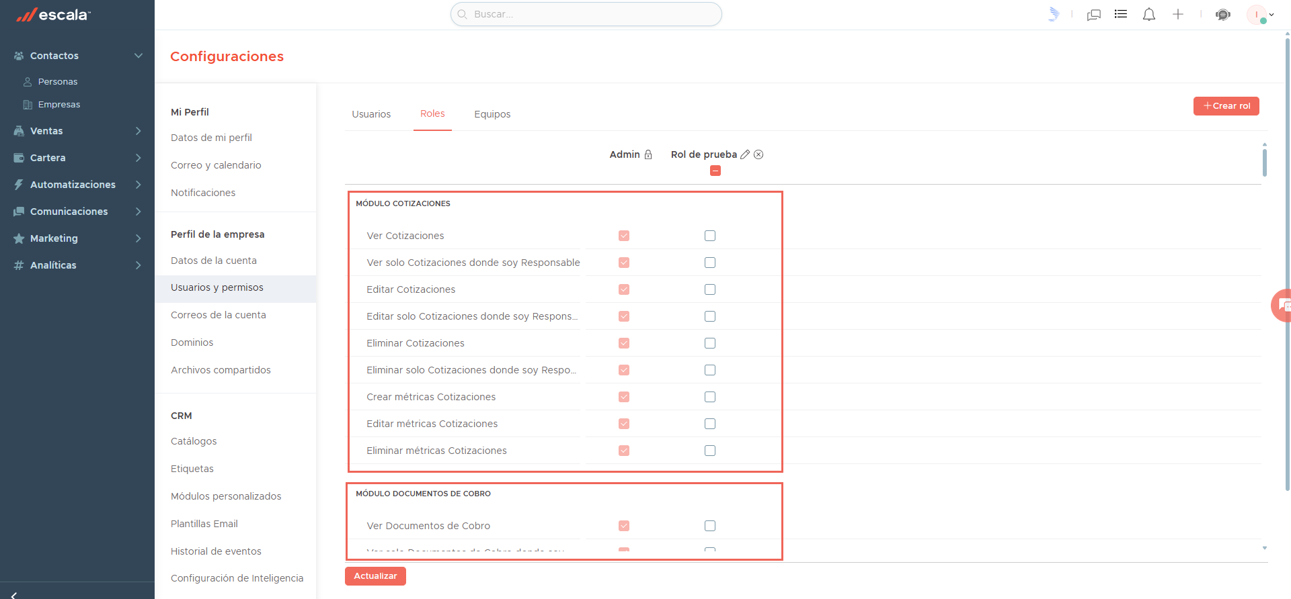Expand the Analíticas menu chevron
Viewport: 1291px width, 599px height.
coord(139,265)
